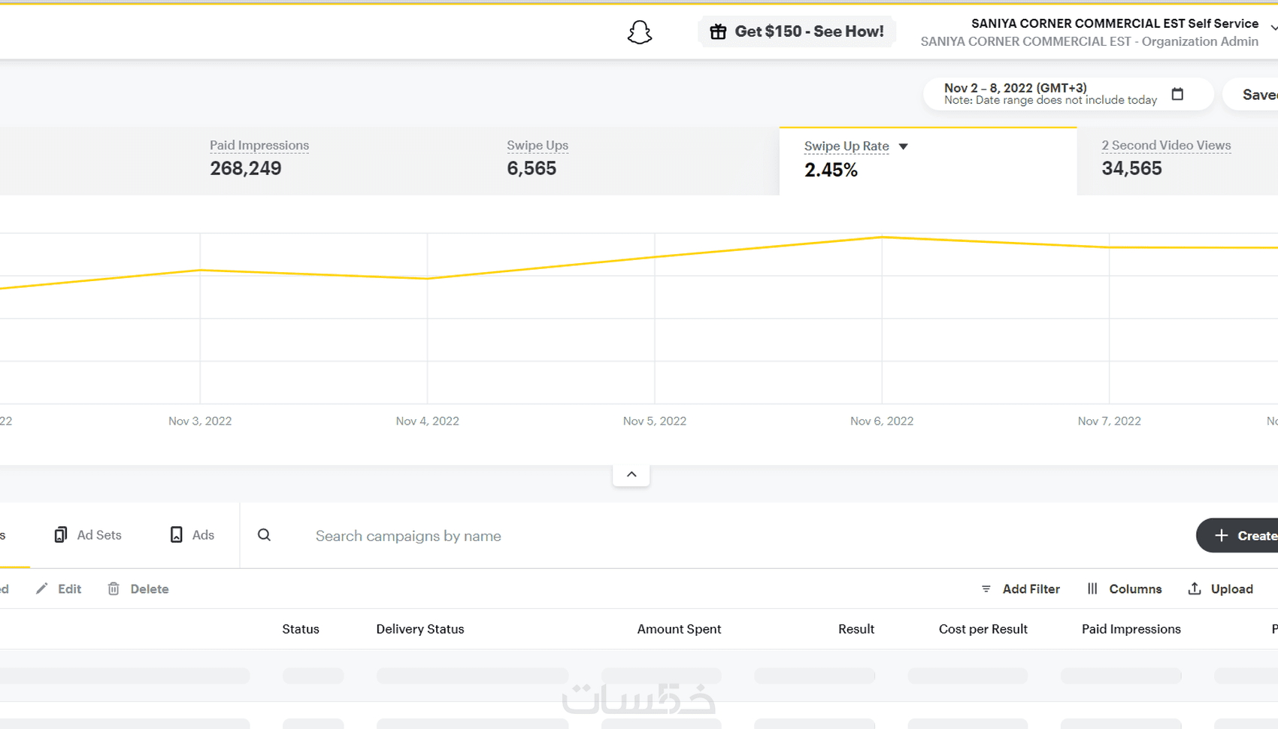Click the Upload arrow icon
Viewport: 1278px width, 729px height.
[x=1195, y=588]
